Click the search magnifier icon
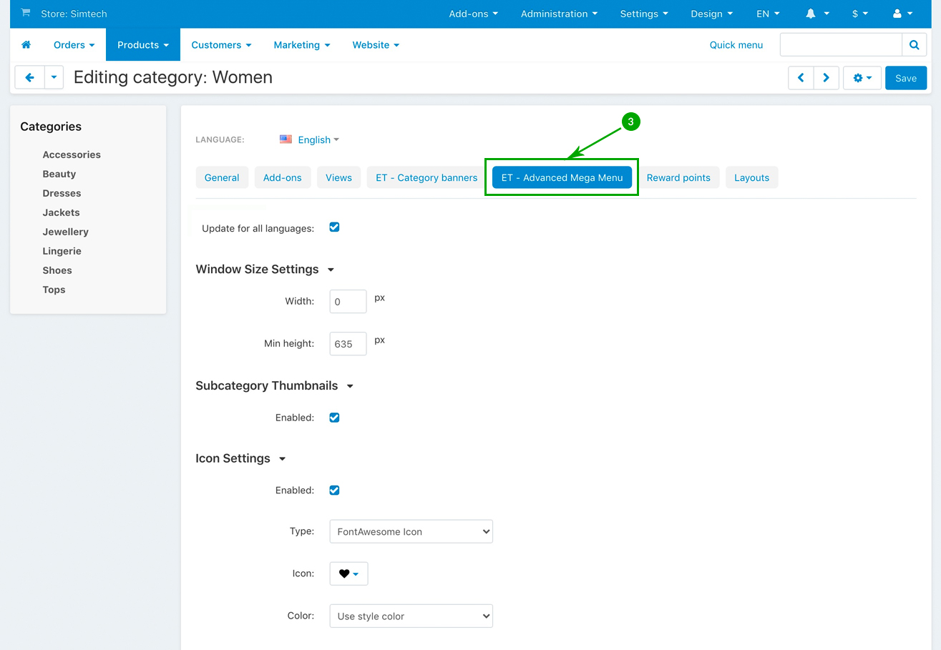Viewport: 941px width, 650px height. (914, 45)
